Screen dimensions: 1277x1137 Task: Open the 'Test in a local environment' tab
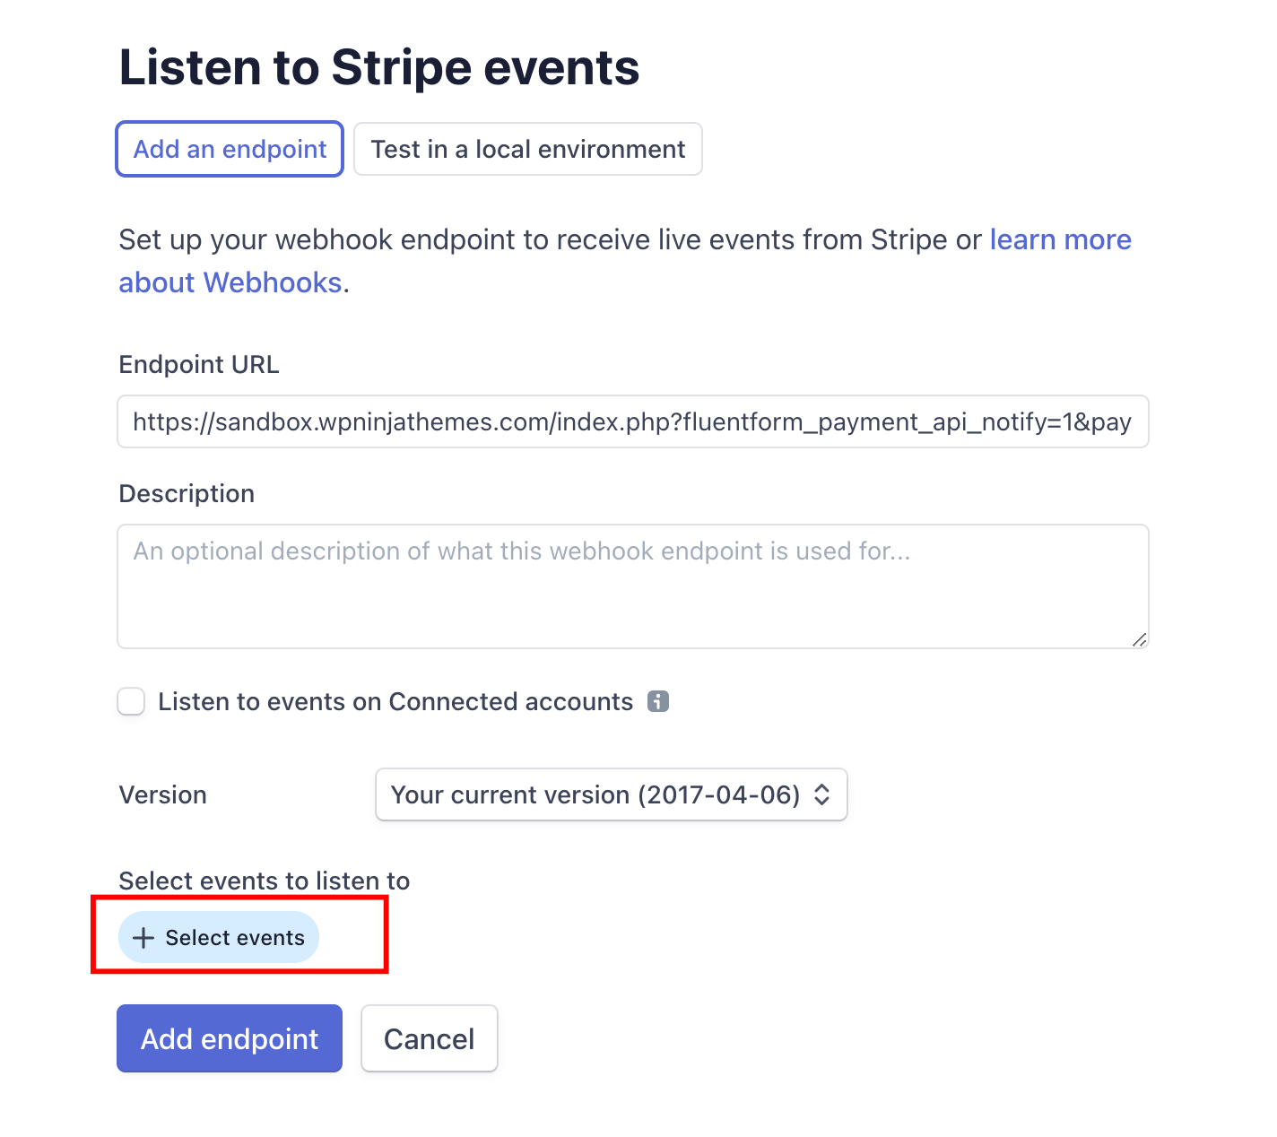(x=527, y=149)
